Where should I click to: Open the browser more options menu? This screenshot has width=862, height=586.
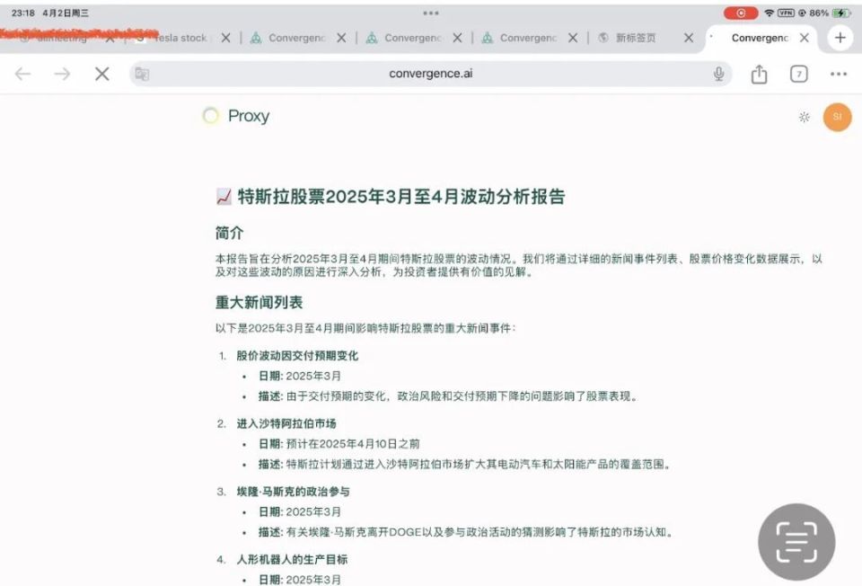(839, 74)
